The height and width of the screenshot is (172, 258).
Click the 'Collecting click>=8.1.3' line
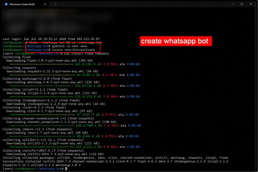34,107
